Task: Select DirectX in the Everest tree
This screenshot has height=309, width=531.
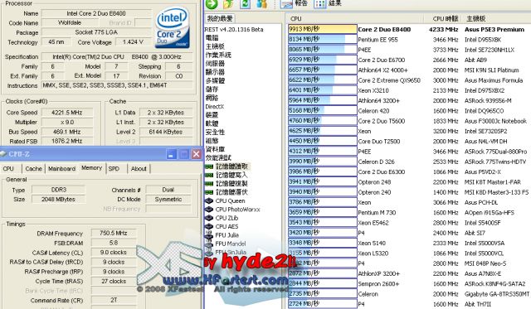Action: click(x=215, y=107)
